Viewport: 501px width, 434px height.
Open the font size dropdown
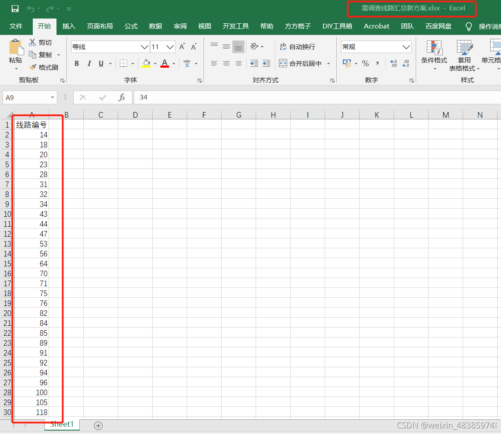(170, 47)
